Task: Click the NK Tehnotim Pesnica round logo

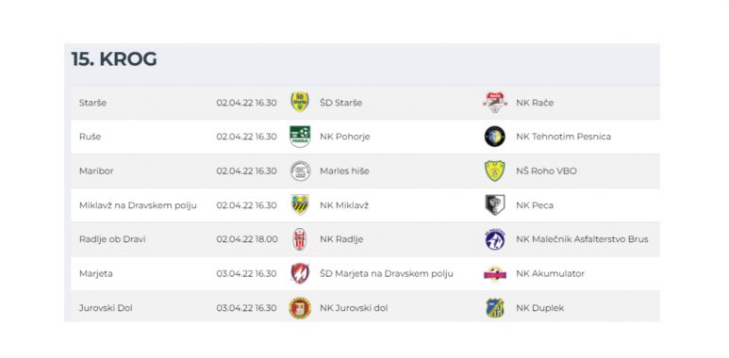Action: click(x=495, y=137)
